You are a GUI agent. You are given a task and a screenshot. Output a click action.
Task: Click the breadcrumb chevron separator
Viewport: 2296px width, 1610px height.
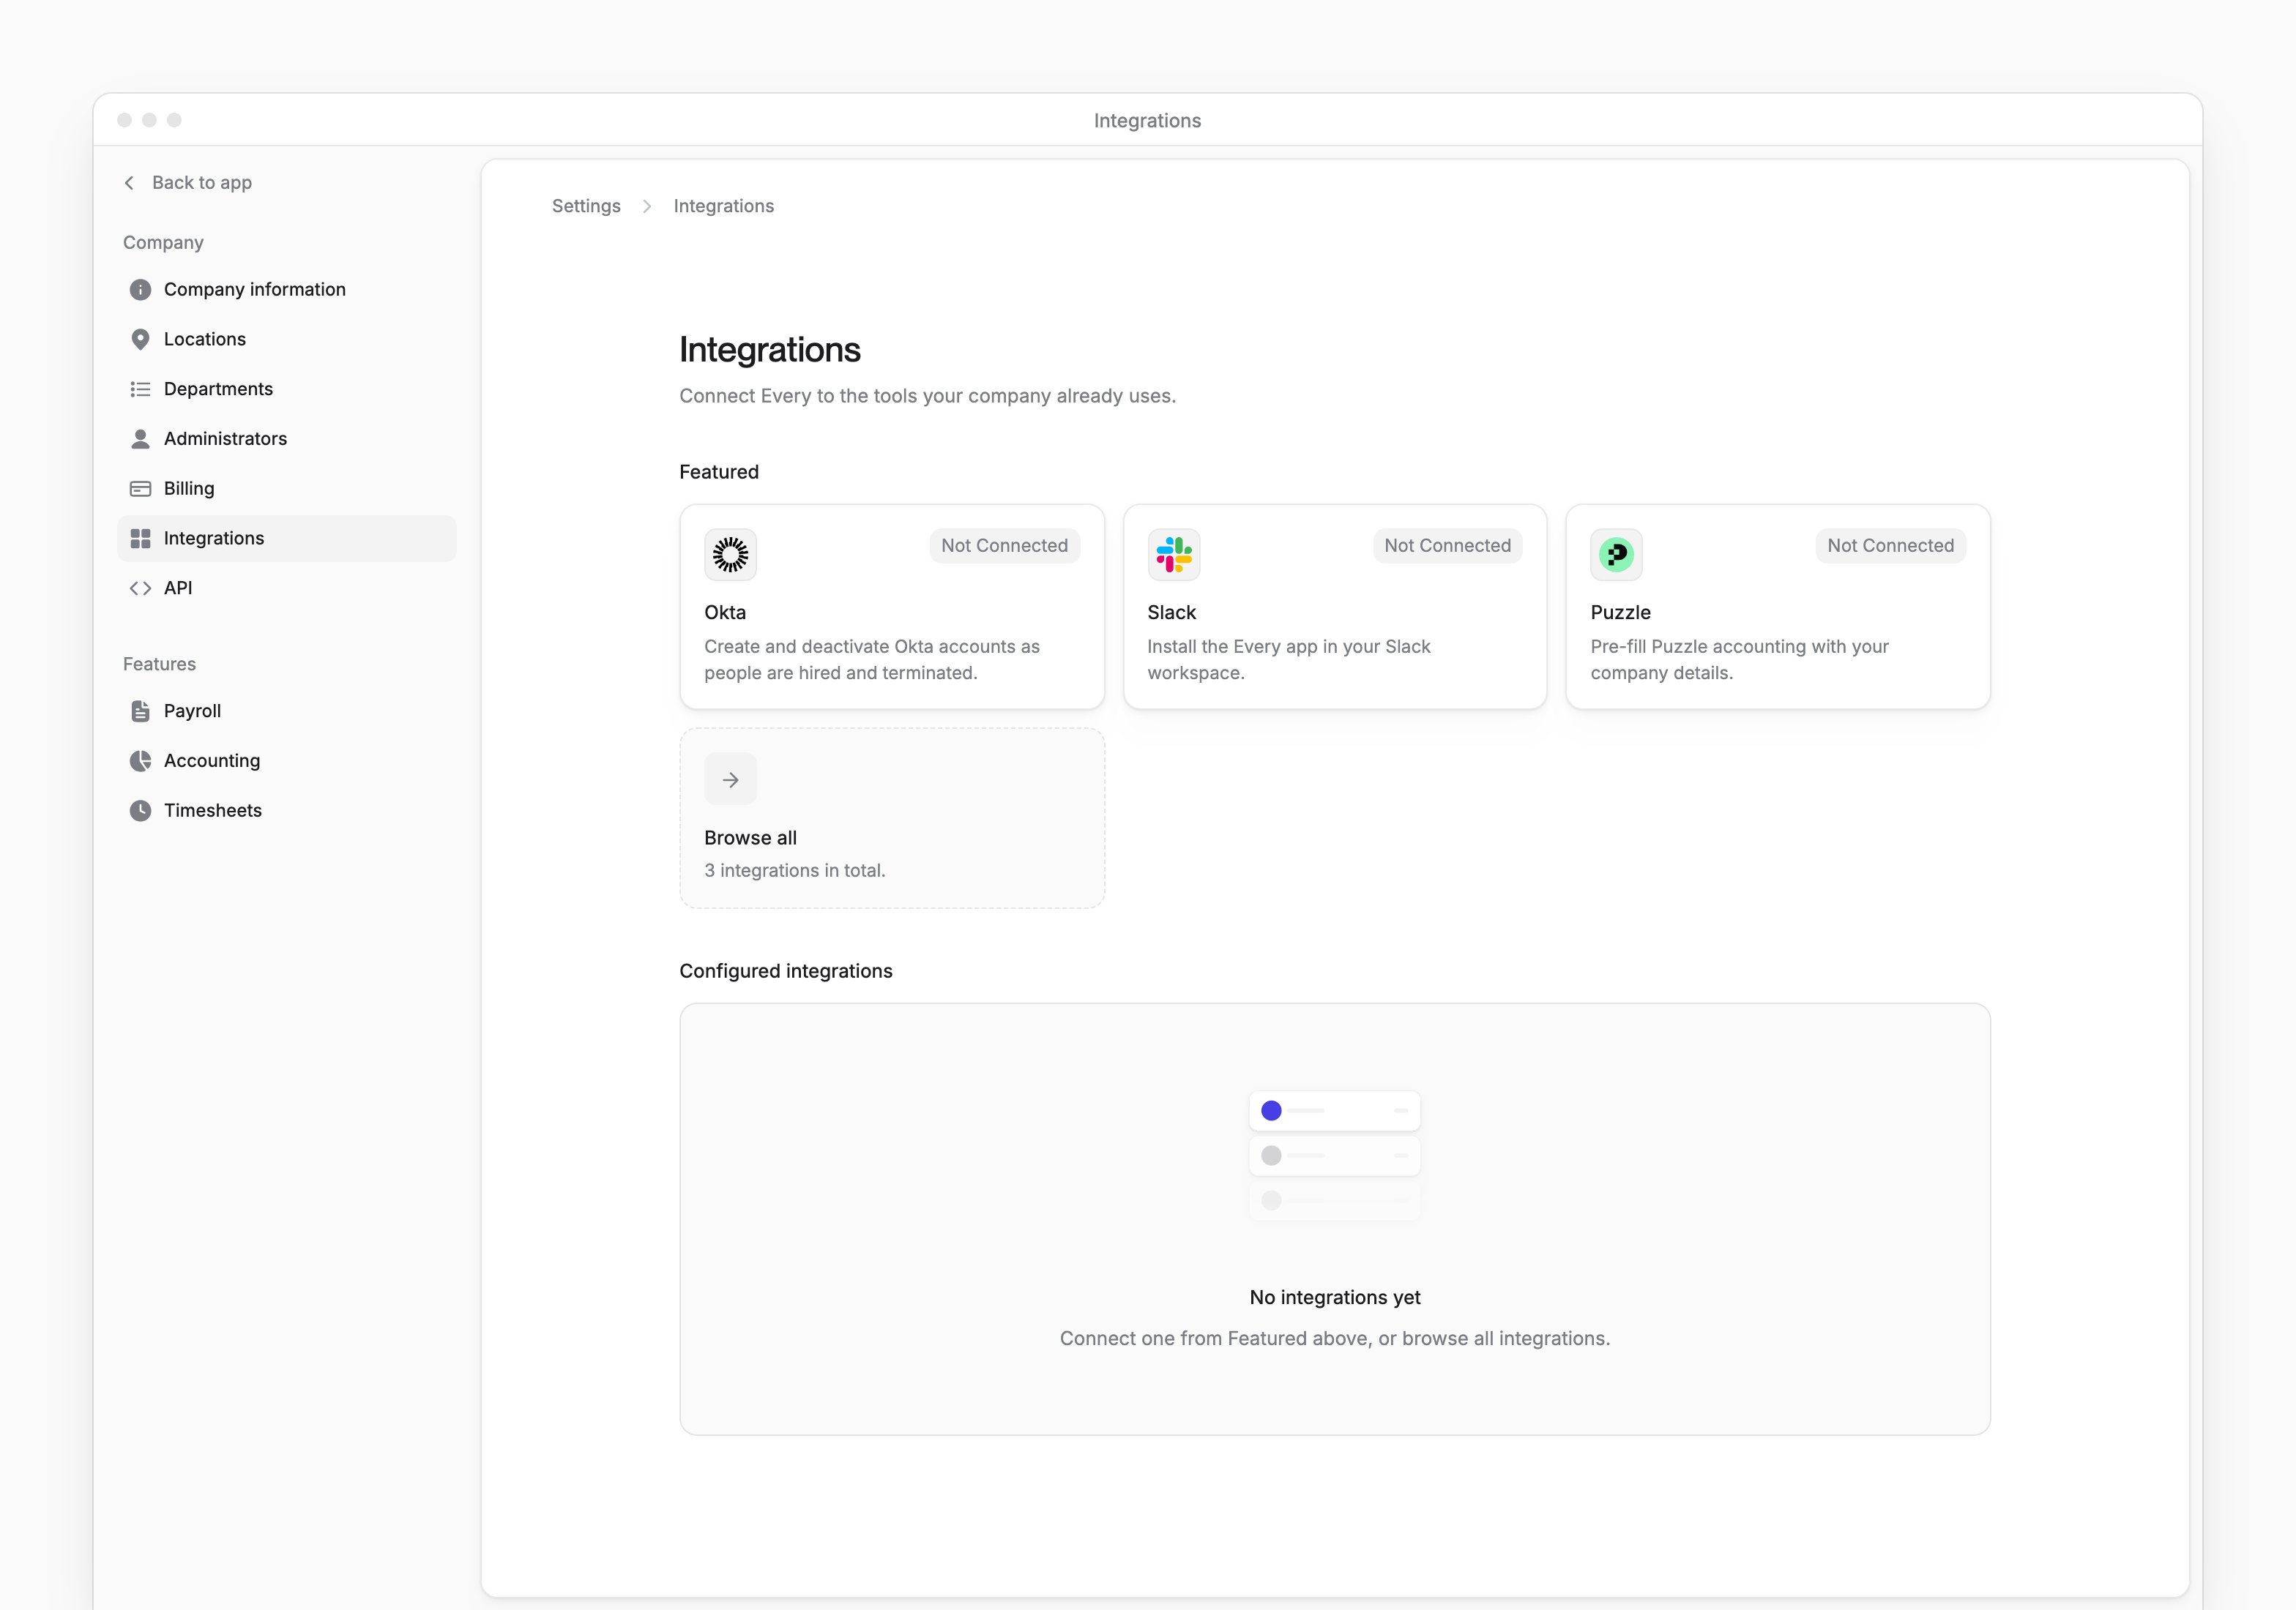[647, 206]
